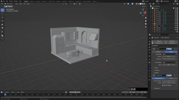Viewport: 179px width, 100px height.
Task: Click the Bevel Amount value field
Action: pyautogui.click(x=169, y=56)
